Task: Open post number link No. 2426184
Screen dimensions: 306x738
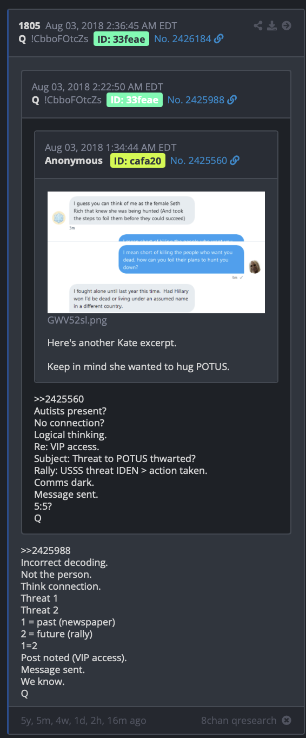Action: point(183,39)
